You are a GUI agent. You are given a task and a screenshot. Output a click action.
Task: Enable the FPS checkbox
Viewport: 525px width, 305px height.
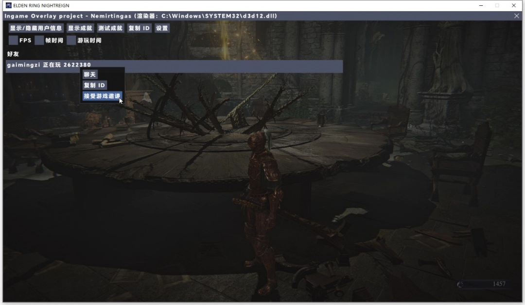tap(14, 40)
